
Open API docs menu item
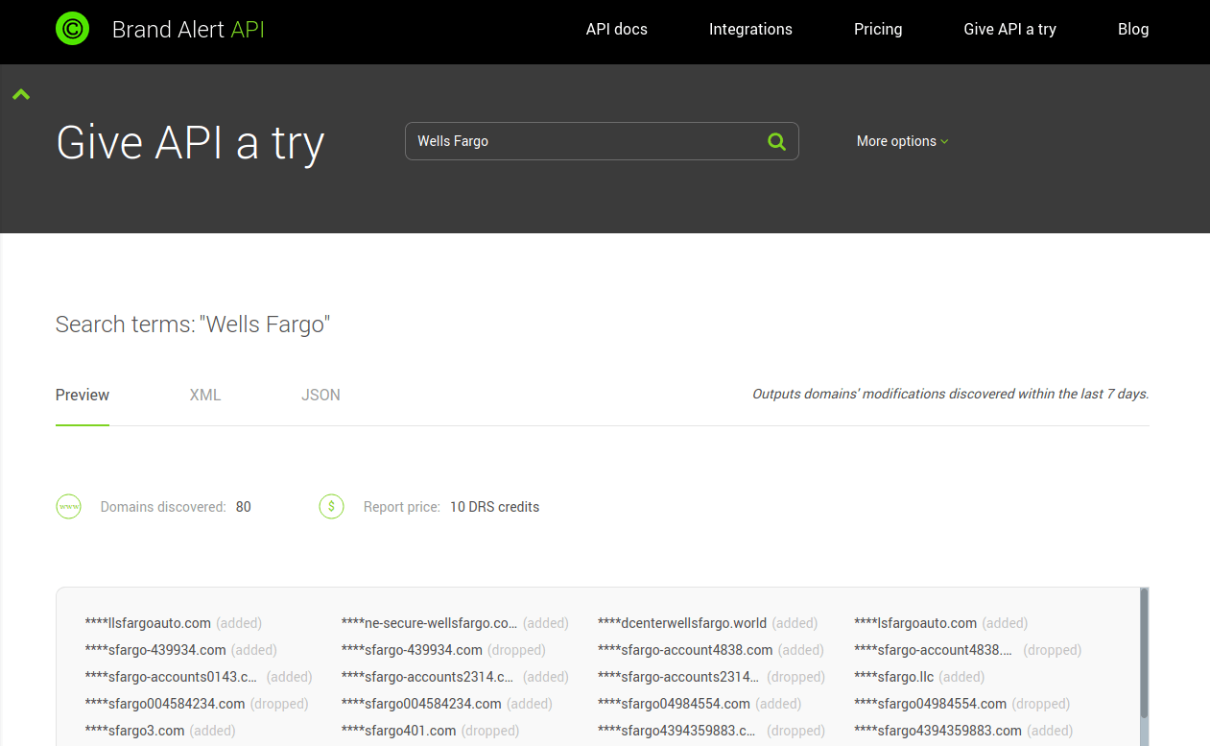tap(617, 29)
